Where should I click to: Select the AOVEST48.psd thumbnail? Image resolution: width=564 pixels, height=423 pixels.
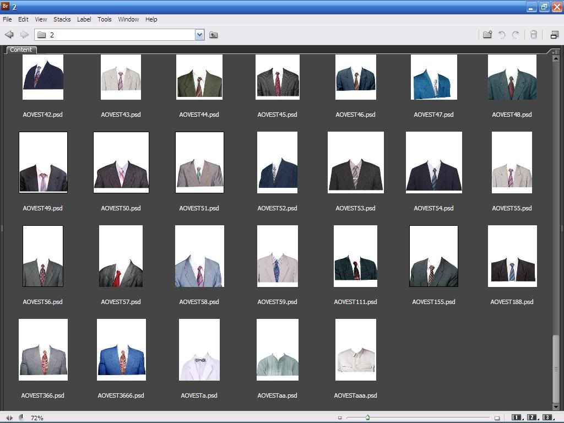click(x=512, y=77)
